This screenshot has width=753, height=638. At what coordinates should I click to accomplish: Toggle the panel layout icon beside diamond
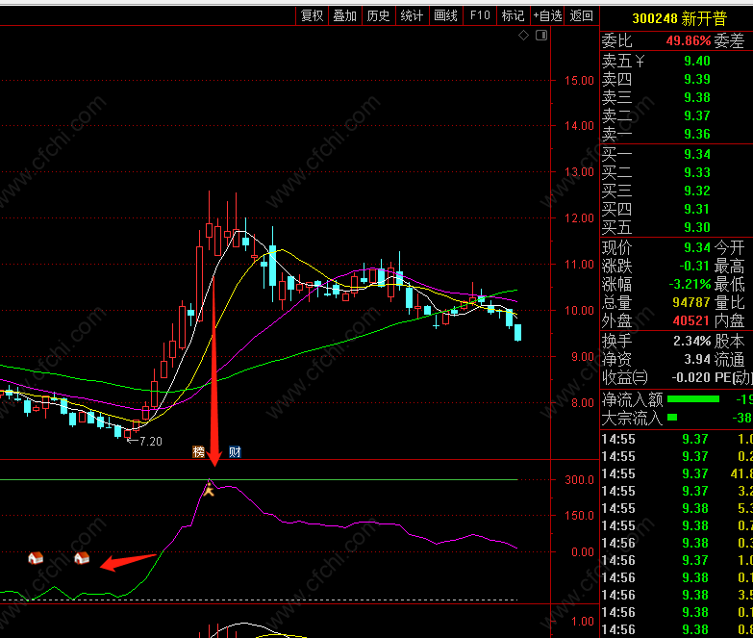541,35
